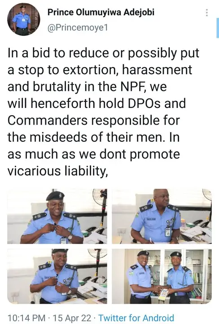219x324 pixels.
Task: Click the 10:14 PM tweet timestamp
Action: click(x=26, y=318)
